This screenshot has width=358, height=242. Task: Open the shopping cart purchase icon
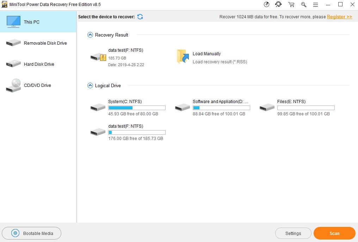pos(291,4)
